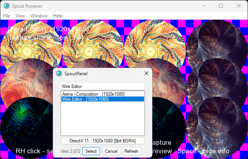Open the Help menu

(58, 16)
